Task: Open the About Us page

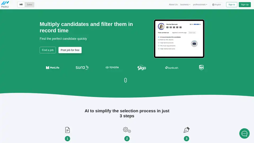Action: coord(173,5)
